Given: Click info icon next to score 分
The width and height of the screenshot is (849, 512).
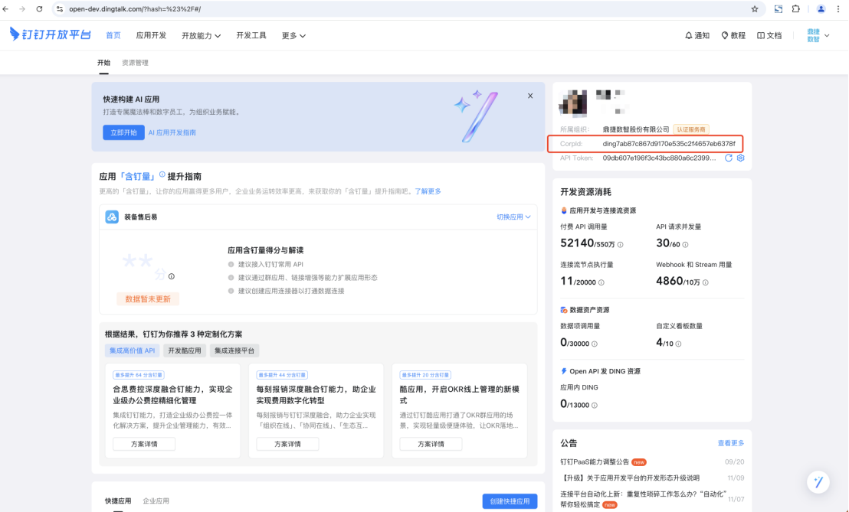Looking at the screenshot, I should [172, 276].
